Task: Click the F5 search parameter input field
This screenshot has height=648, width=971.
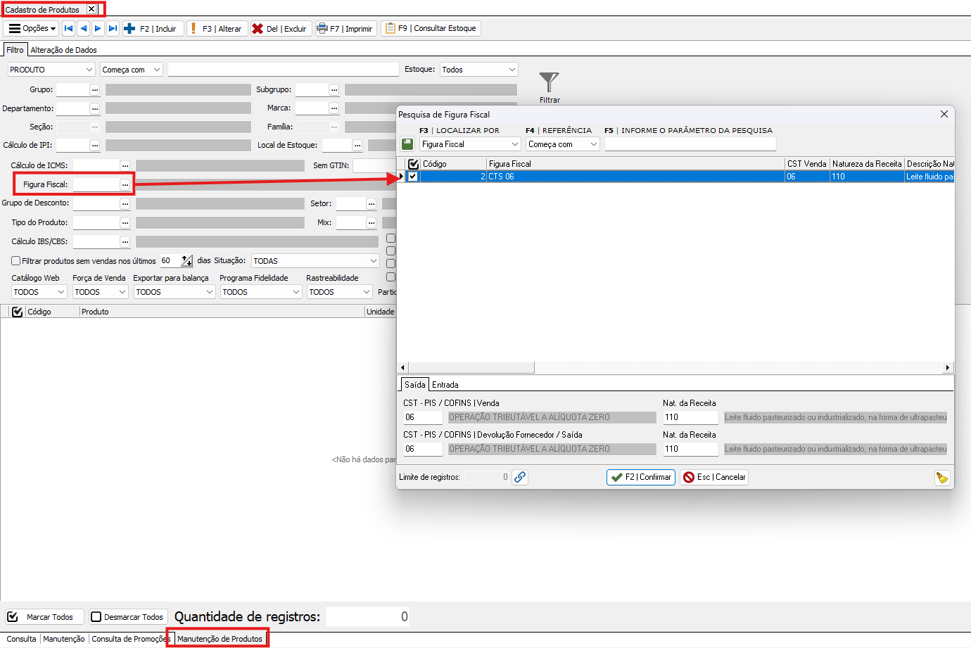Action: coord(690,144)
